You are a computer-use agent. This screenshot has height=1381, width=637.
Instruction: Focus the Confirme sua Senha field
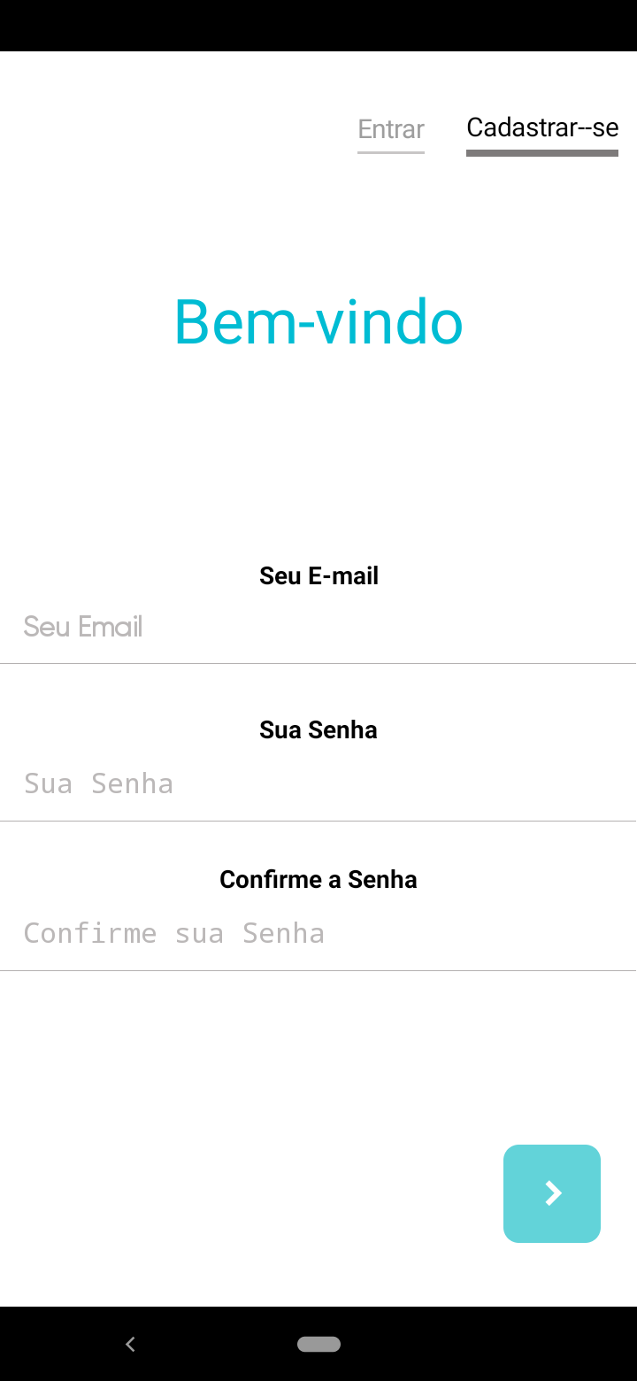pyautogui.click(x=318, y=933)
